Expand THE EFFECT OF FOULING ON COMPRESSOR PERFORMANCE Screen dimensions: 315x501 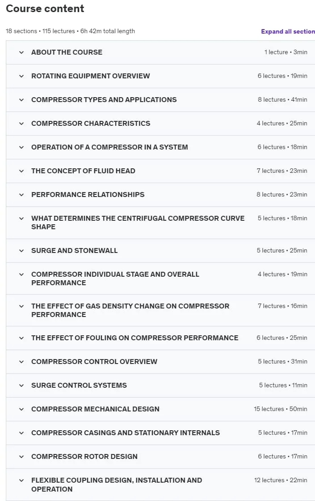(x=160, y=338)
